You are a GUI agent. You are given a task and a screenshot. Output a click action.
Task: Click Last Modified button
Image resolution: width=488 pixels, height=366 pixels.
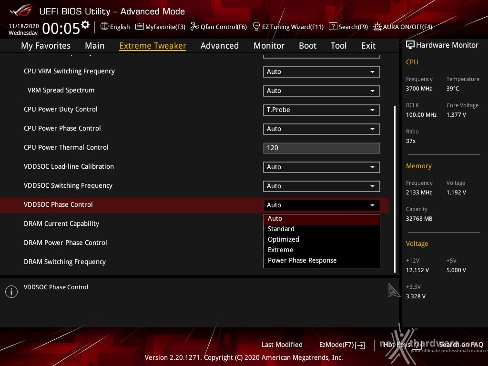(282, 345)
